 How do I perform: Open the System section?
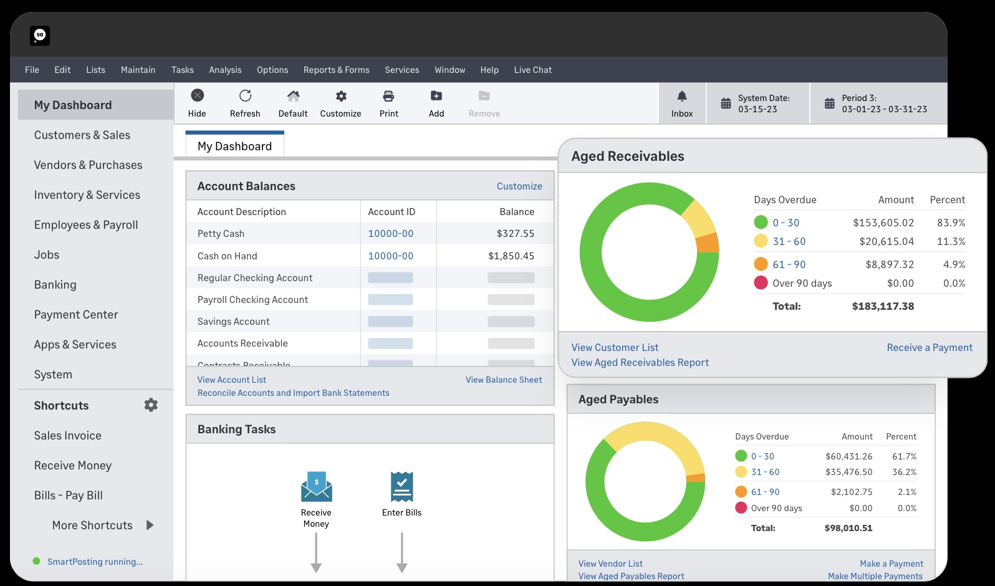(53, 374)
